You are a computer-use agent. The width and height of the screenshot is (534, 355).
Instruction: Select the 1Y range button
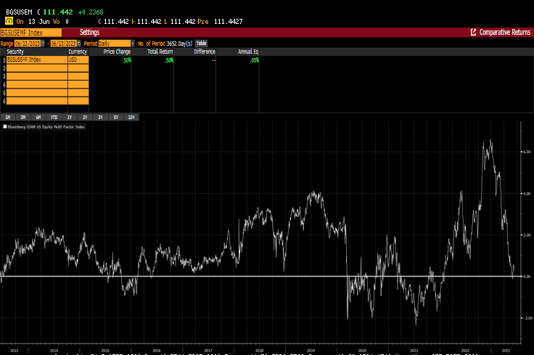click(x=70, y=117)
